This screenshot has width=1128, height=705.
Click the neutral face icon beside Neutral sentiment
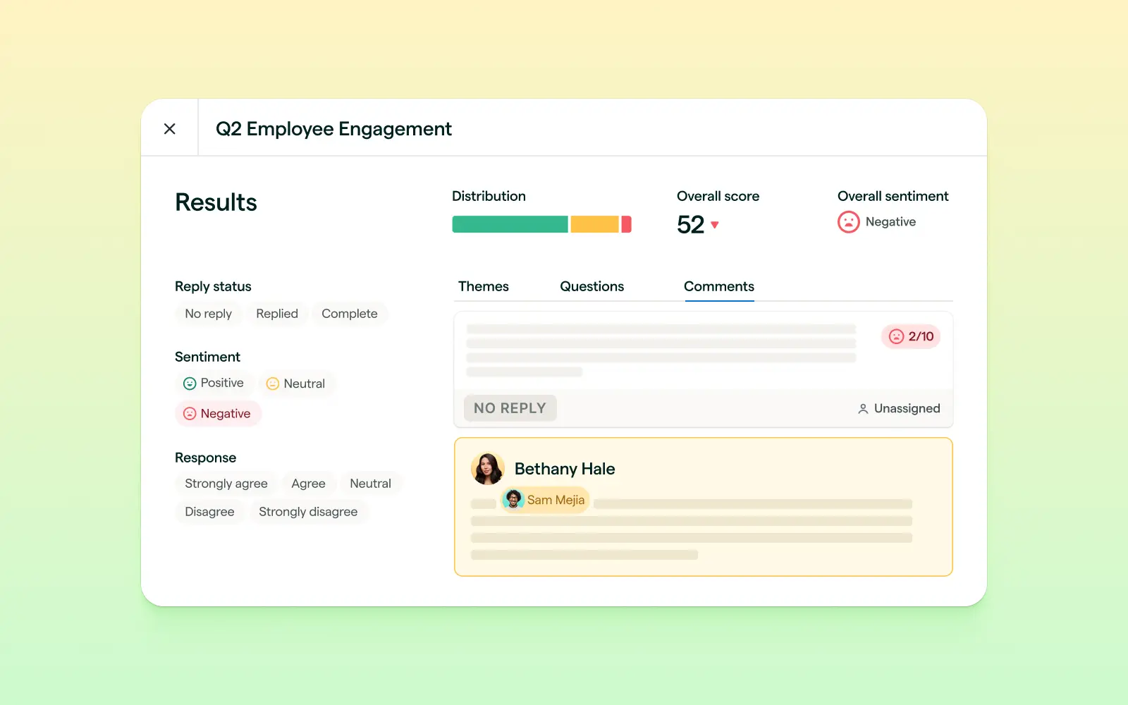point(273,383)
